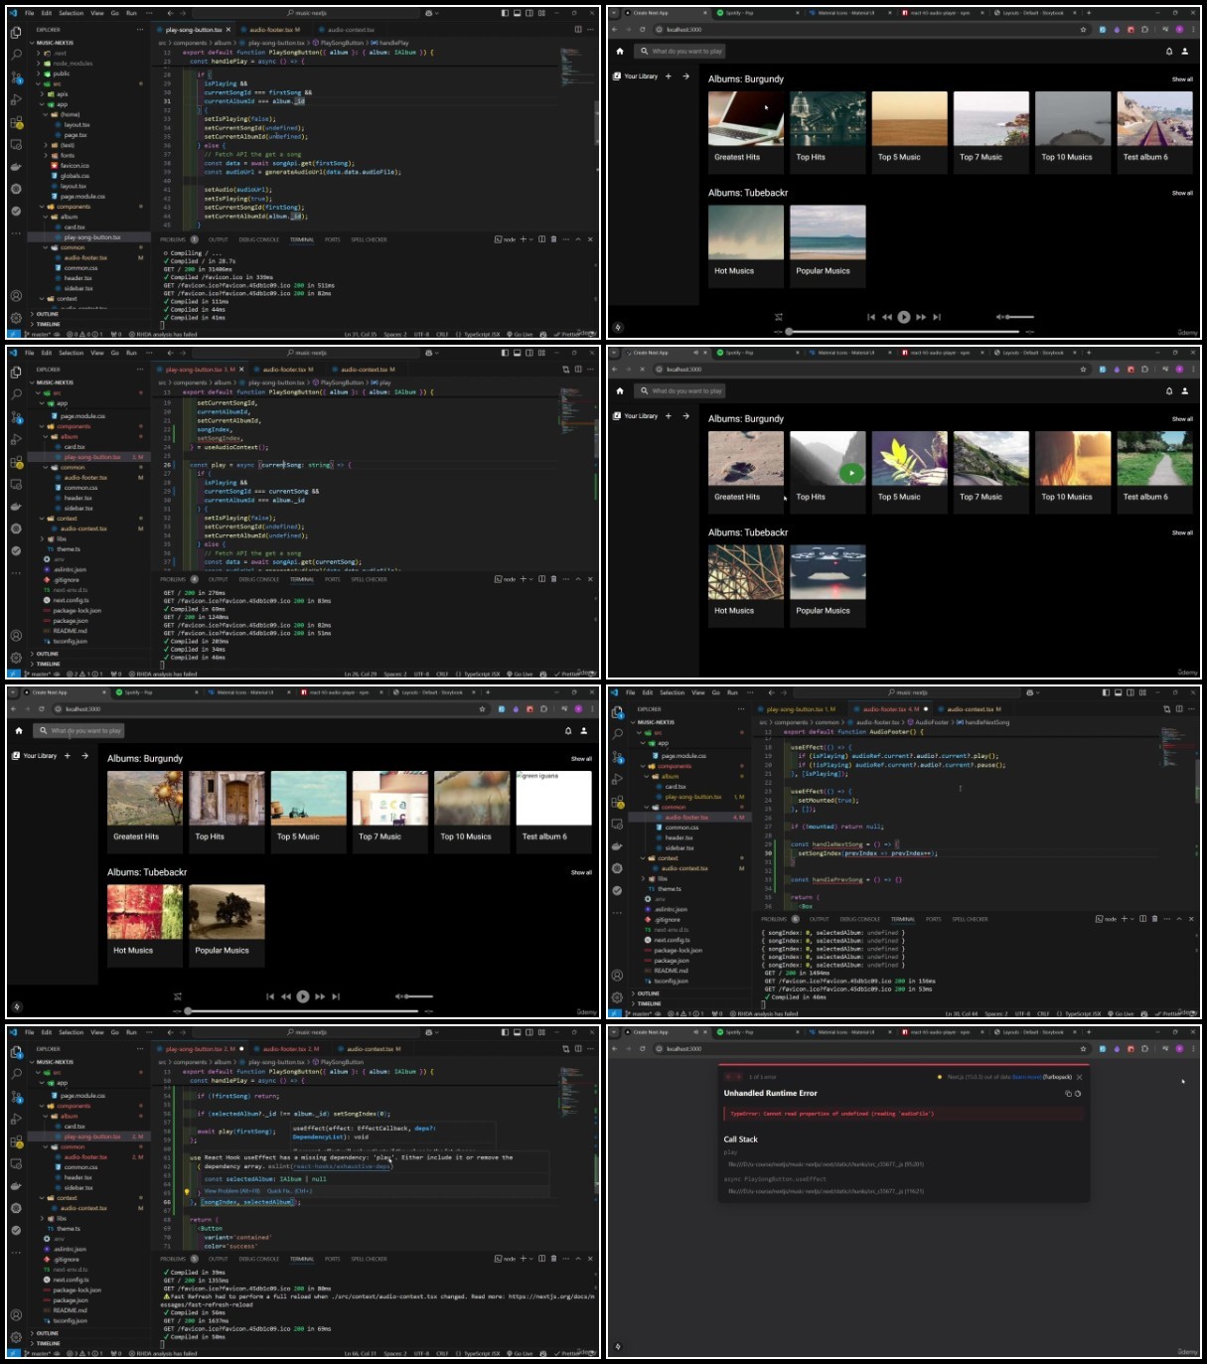Fast-forward in the laptop-cover browser player

[921, 317]
